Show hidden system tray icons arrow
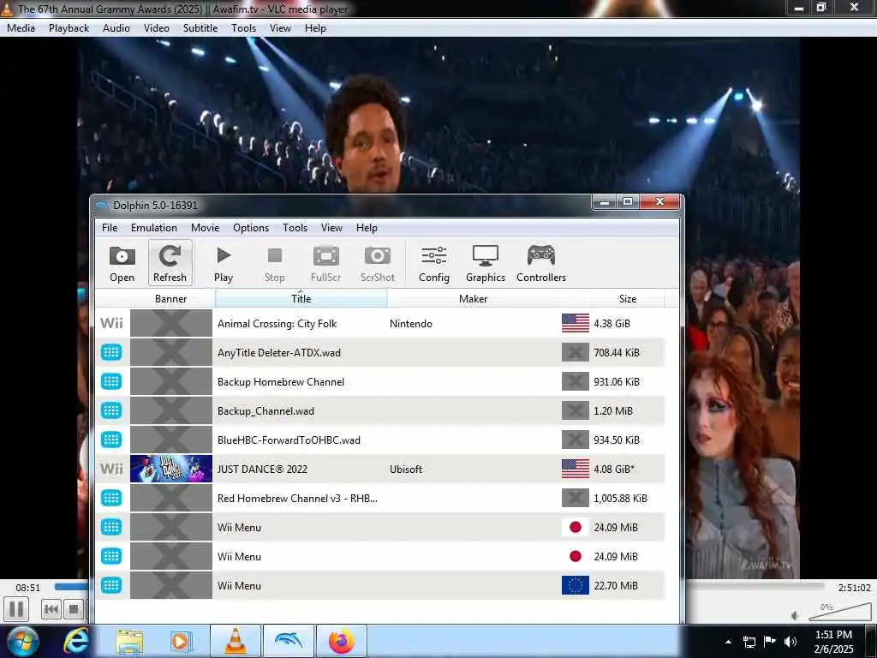The image size is (877, 658). 728,641
